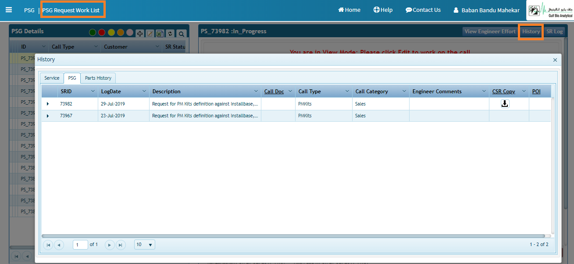Expand row details for SRID 73967

click(48, 116)
